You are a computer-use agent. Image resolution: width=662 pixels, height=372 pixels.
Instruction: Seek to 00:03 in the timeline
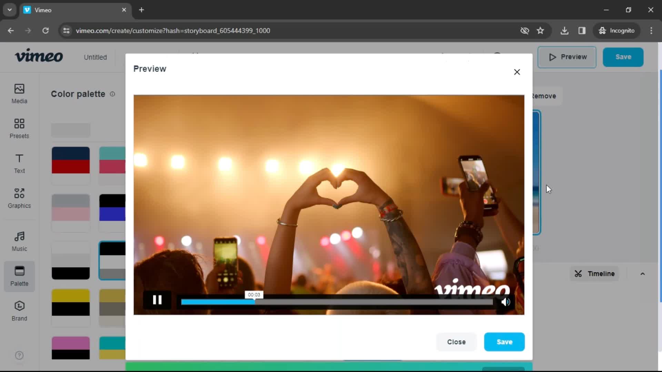click(254, 302)
